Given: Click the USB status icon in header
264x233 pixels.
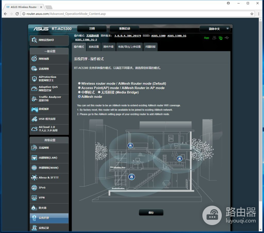Looking at the screenshot, I should [227, 38].
